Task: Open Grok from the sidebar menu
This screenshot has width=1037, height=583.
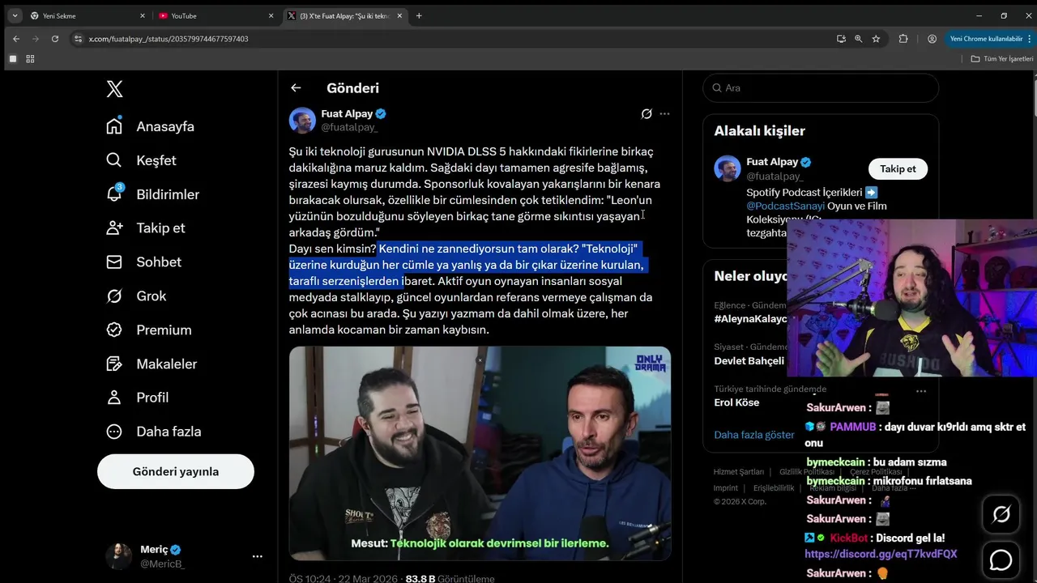Action: pos(136,296)
